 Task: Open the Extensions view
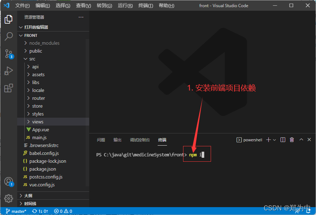click(x=9, y=88)
